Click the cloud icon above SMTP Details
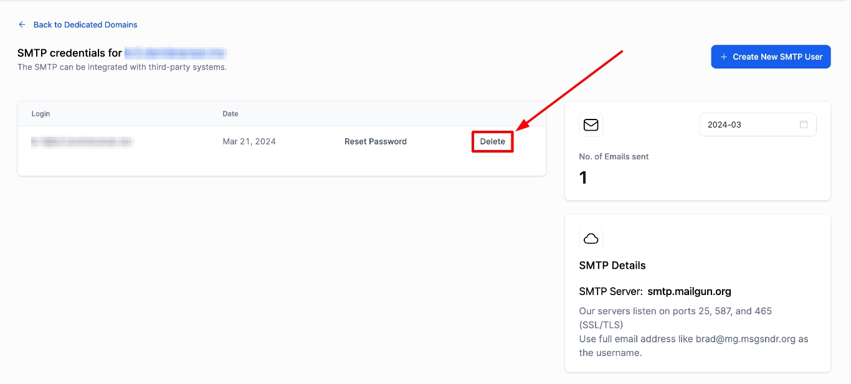Viewport: 851px width, 384px height. (x=591, y=238)
